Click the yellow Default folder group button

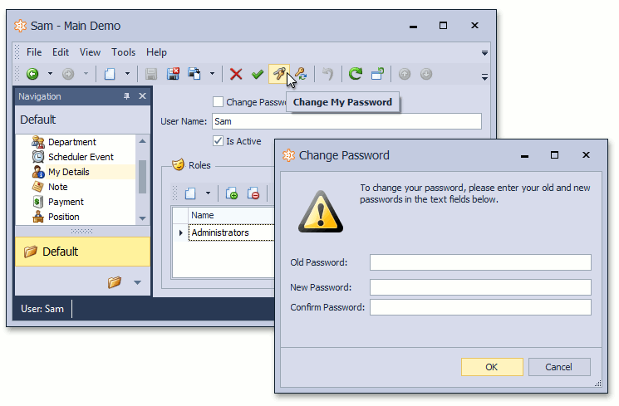82,252
